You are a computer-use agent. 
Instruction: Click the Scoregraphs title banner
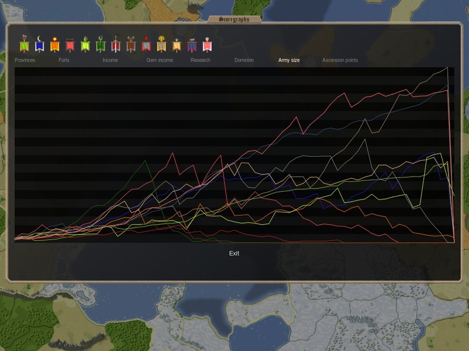[x=234, y=19]
